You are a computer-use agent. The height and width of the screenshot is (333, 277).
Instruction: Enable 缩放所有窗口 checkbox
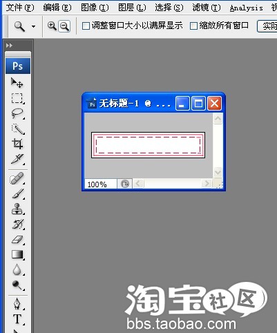click(x=193, y=26)
